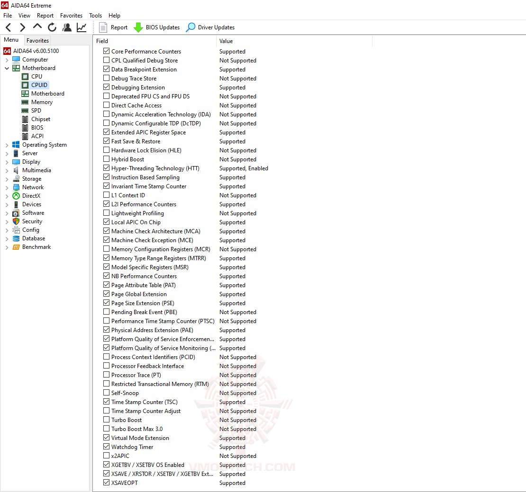Toggle XSAVEOPT checkbox
This screenshot has width=526, height=492.
pos(106,482)
